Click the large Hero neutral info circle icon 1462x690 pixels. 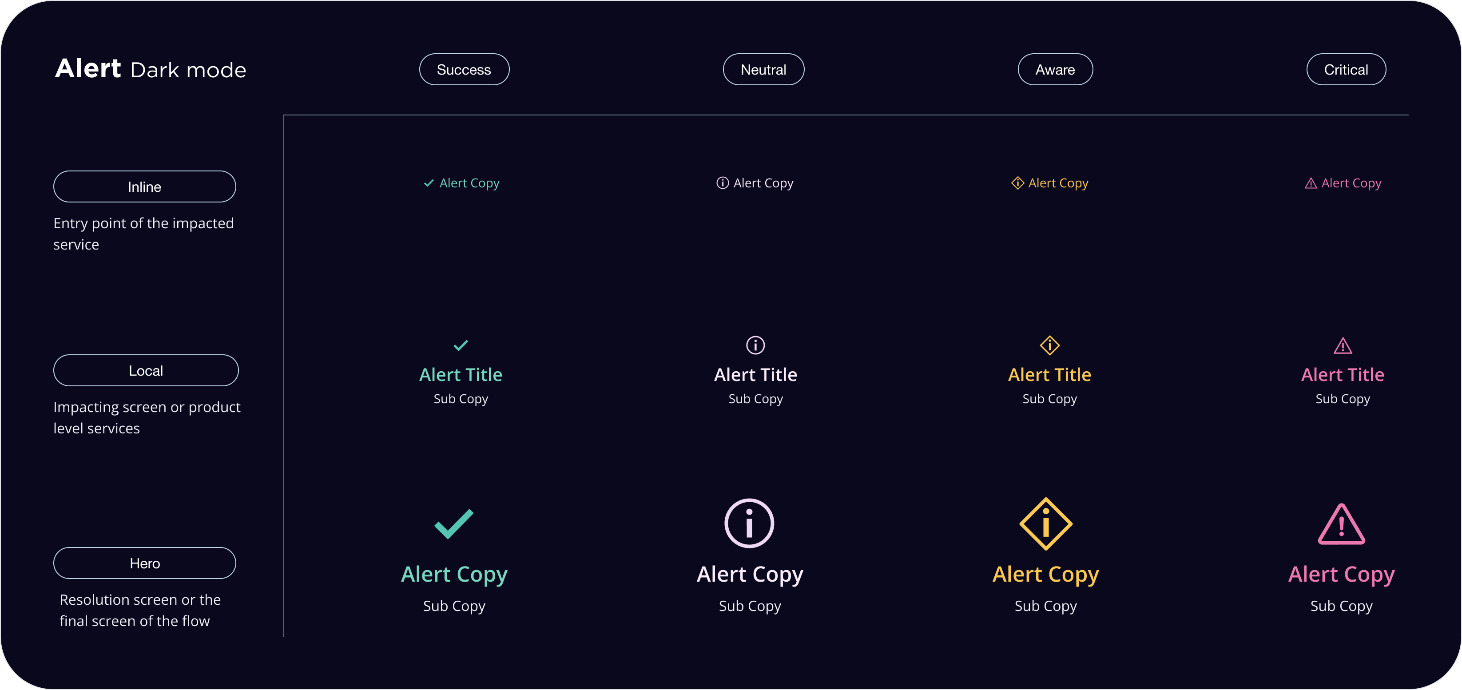[x=749, y=523]
